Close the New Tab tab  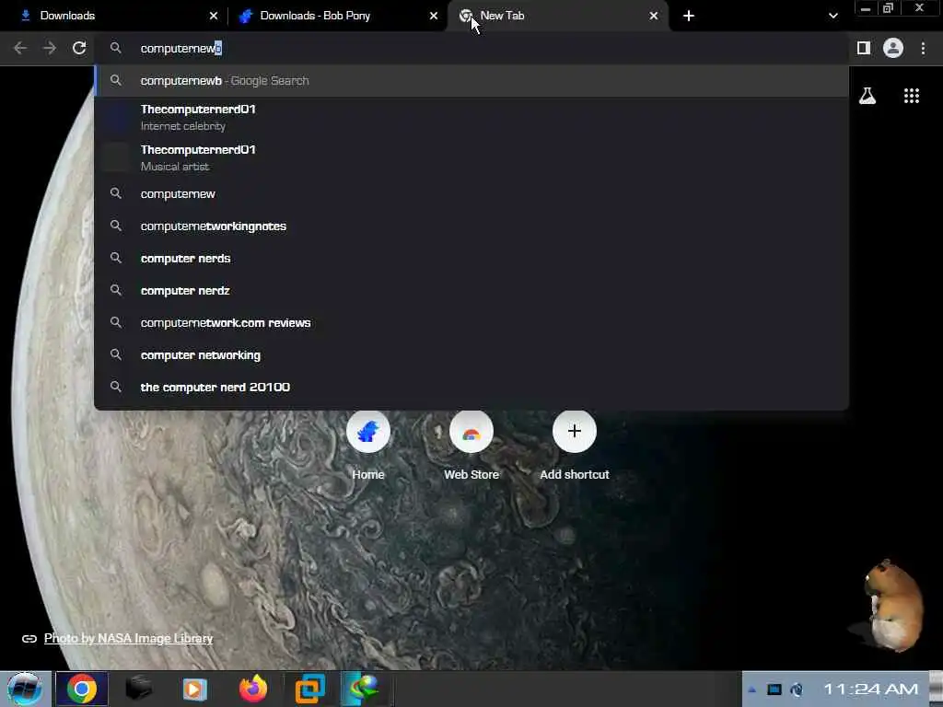654,16
